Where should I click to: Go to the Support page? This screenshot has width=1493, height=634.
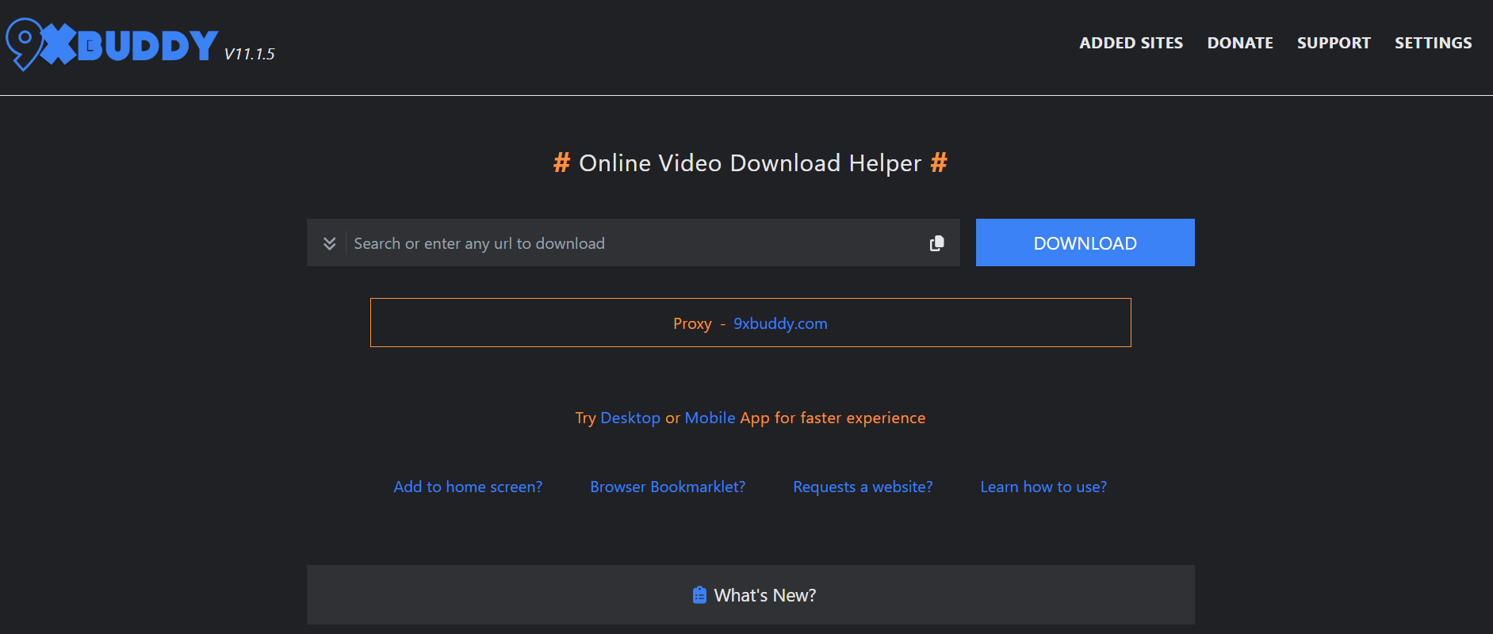[x=1334, y=43]
